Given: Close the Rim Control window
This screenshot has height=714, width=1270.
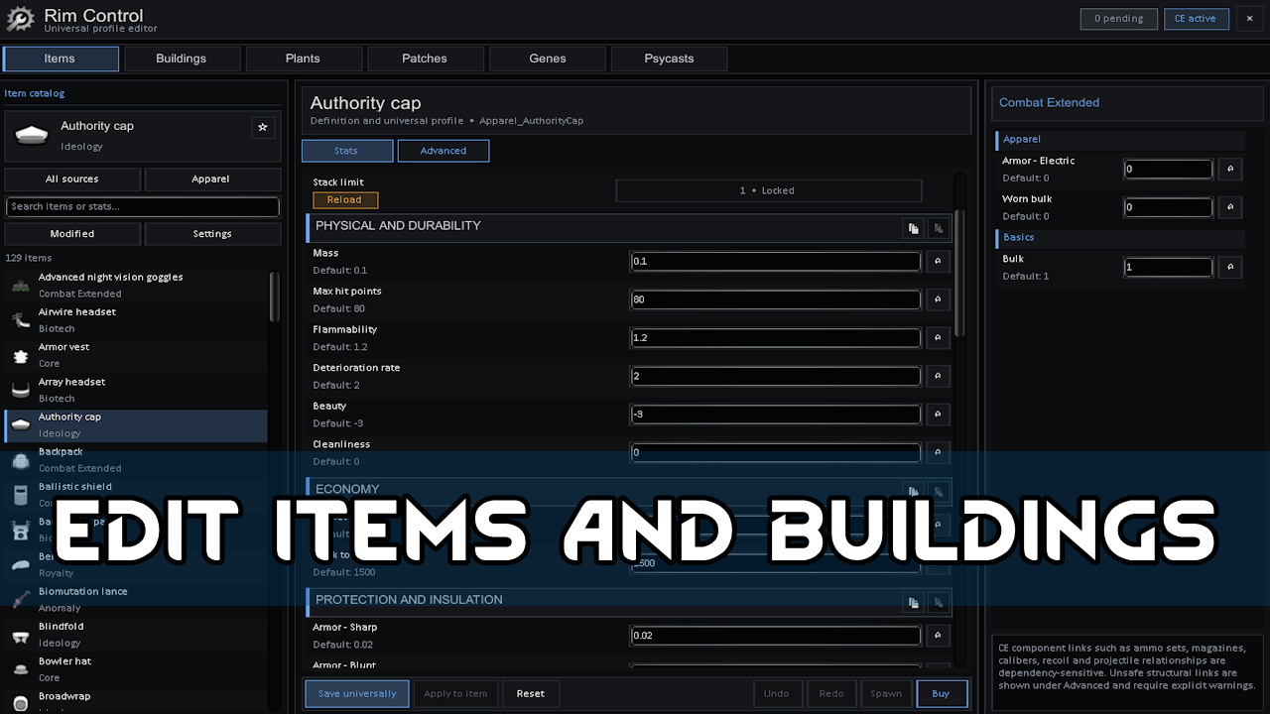Looking at the screenshot, I should (1249, 19).
